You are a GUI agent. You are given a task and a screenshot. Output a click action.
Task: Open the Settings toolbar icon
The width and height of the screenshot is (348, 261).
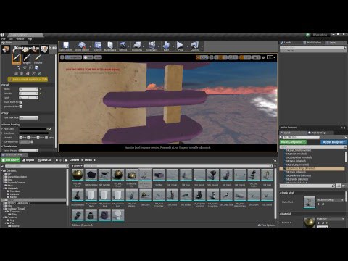123,46
